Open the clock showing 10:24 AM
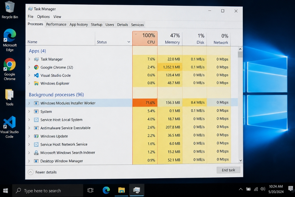 tap(276, 189)
